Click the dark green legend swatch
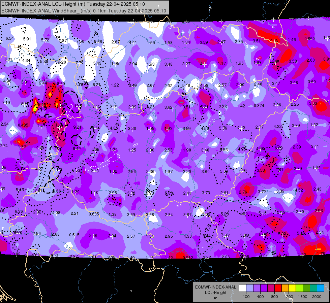Screen dimensions: 330x303 click(x=306, y=288)
